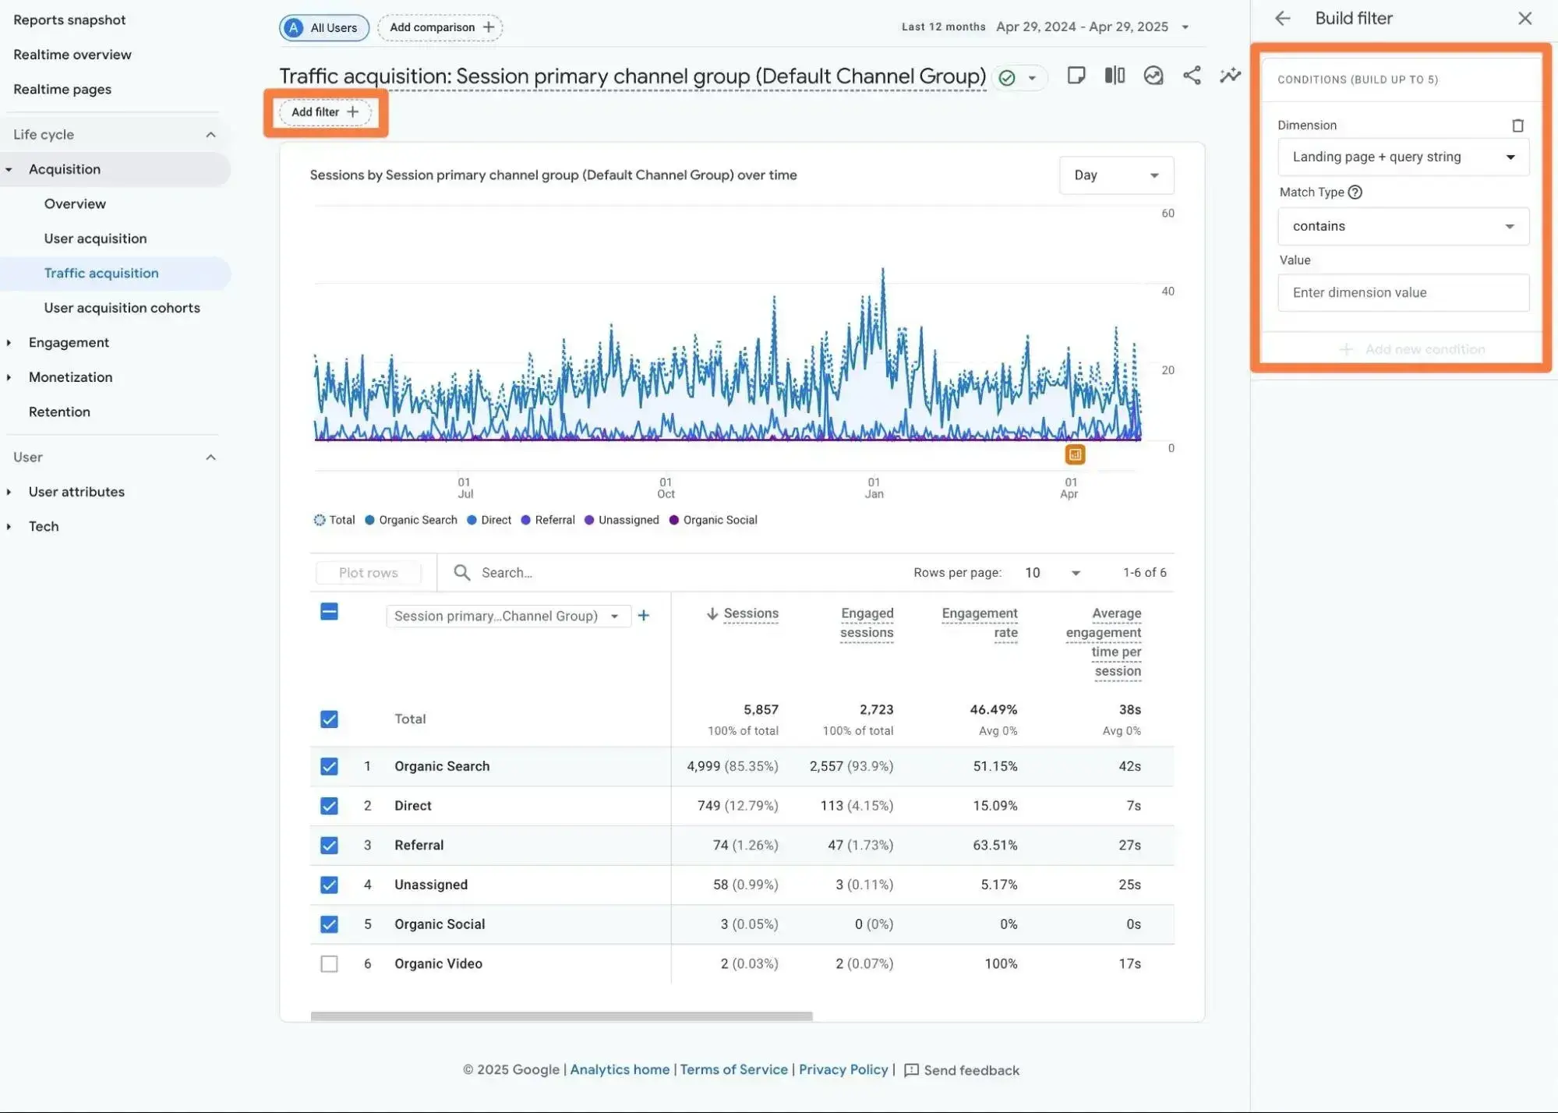Uncheck the Organic Search row checkbox

coord(329,766)
